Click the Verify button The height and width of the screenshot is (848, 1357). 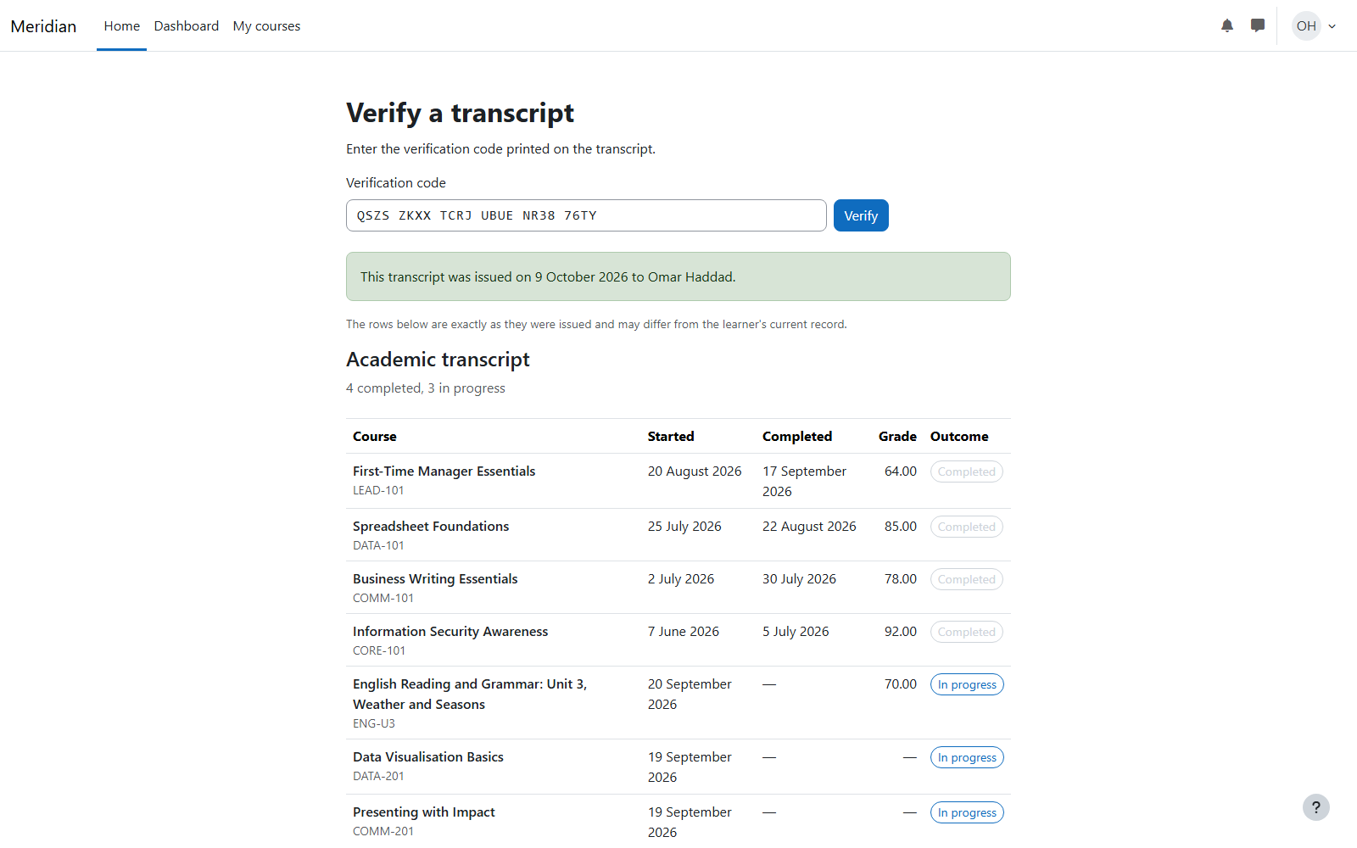coord(861,215)
